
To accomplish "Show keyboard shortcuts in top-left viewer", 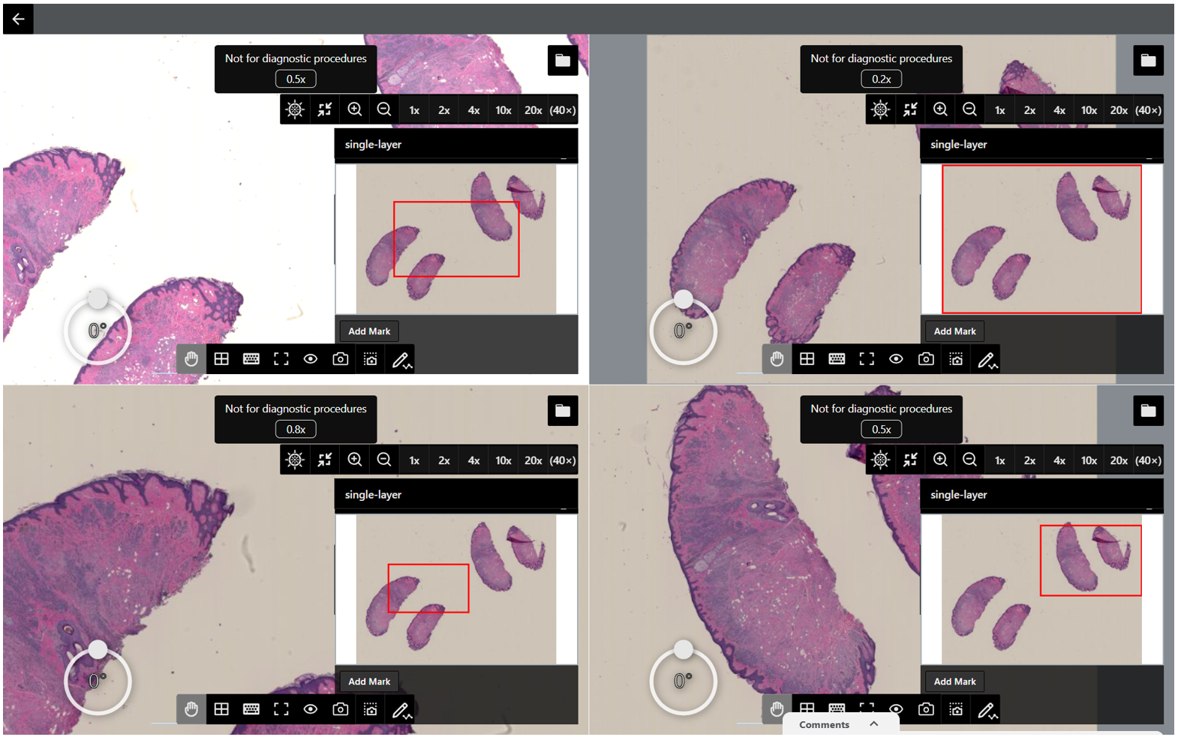I will [251, 359].
